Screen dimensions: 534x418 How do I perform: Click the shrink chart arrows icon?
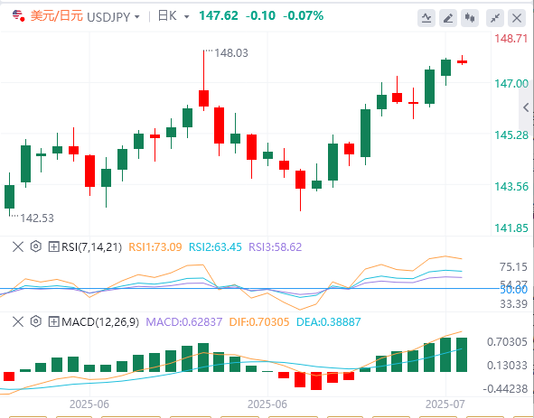[495, 18]
